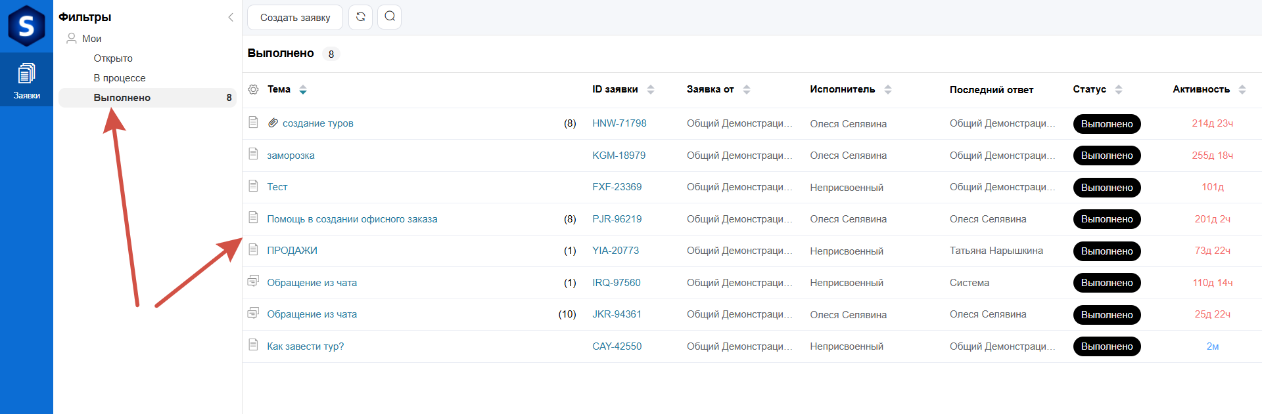
Task: Click document icon of создание туров row
Action: 253,122
